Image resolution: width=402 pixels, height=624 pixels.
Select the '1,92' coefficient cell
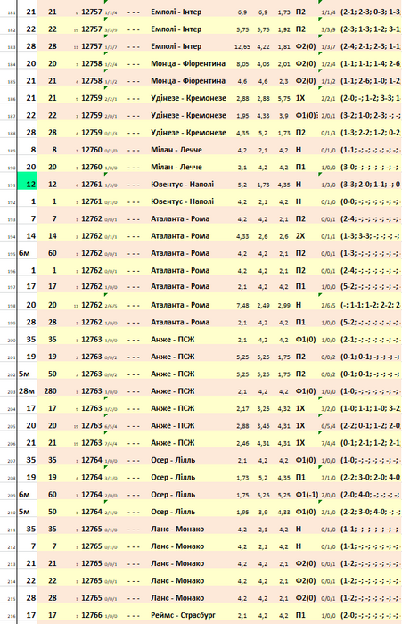(x=283, y=29)
